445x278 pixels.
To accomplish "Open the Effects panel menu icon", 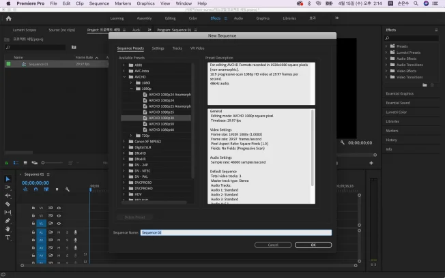I will coord(436,30).
